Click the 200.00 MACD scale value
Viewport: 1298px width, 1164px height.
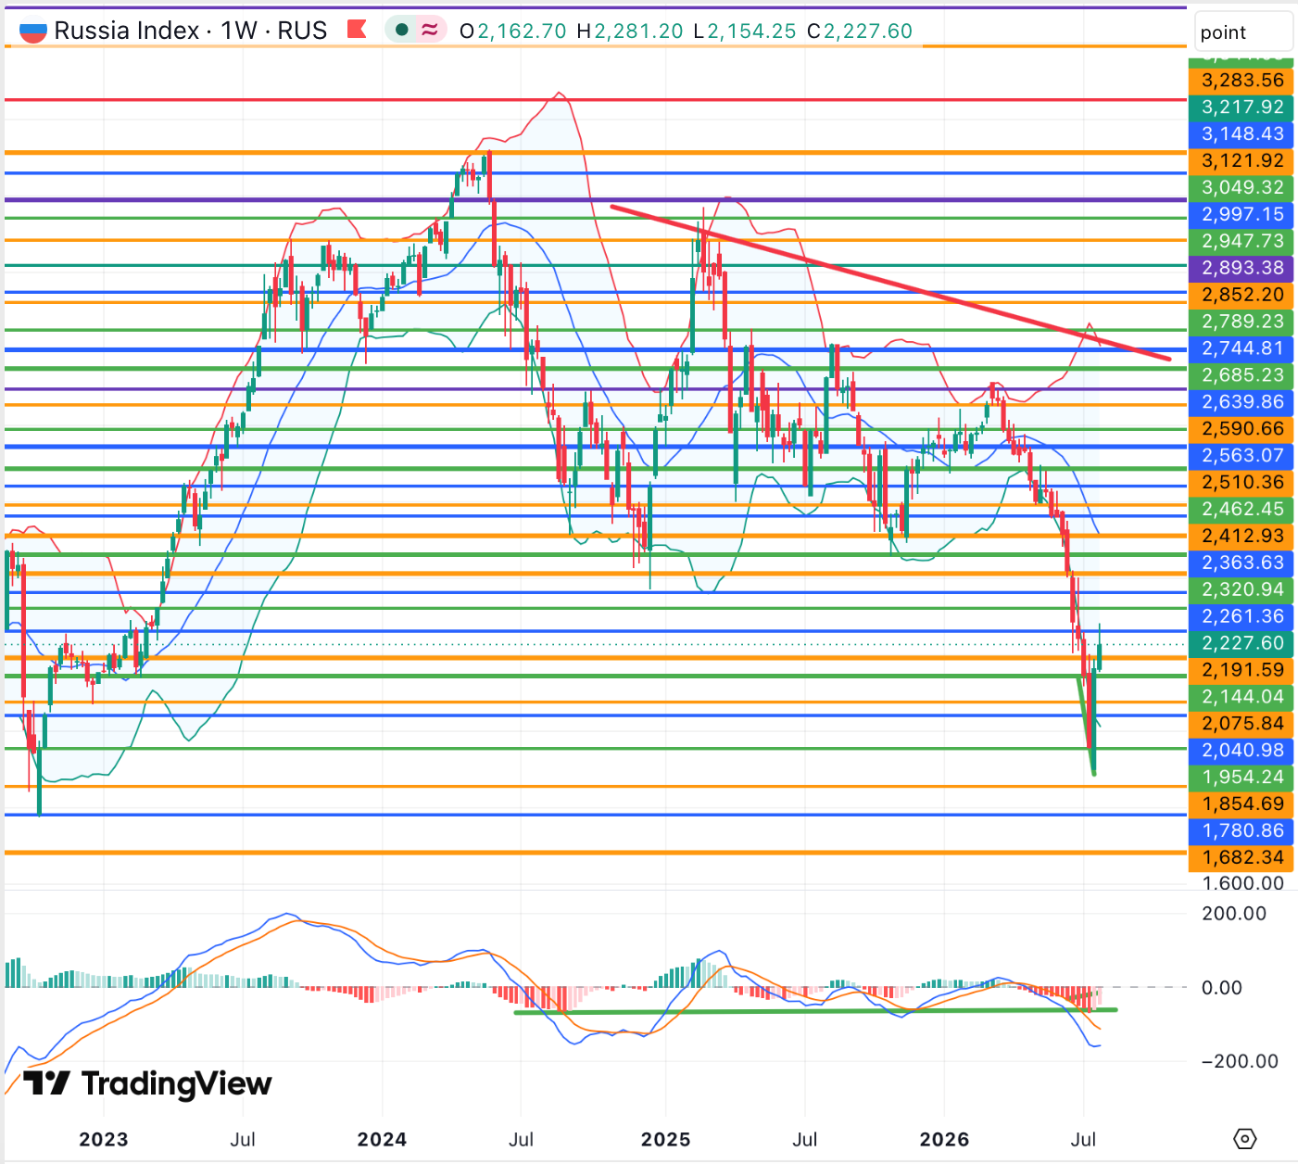1234,914
